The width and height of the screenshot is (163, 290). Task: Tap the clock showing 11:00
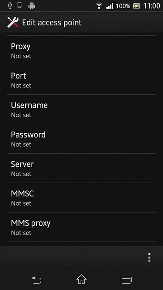pyautogui.click(x=152, y=6)
